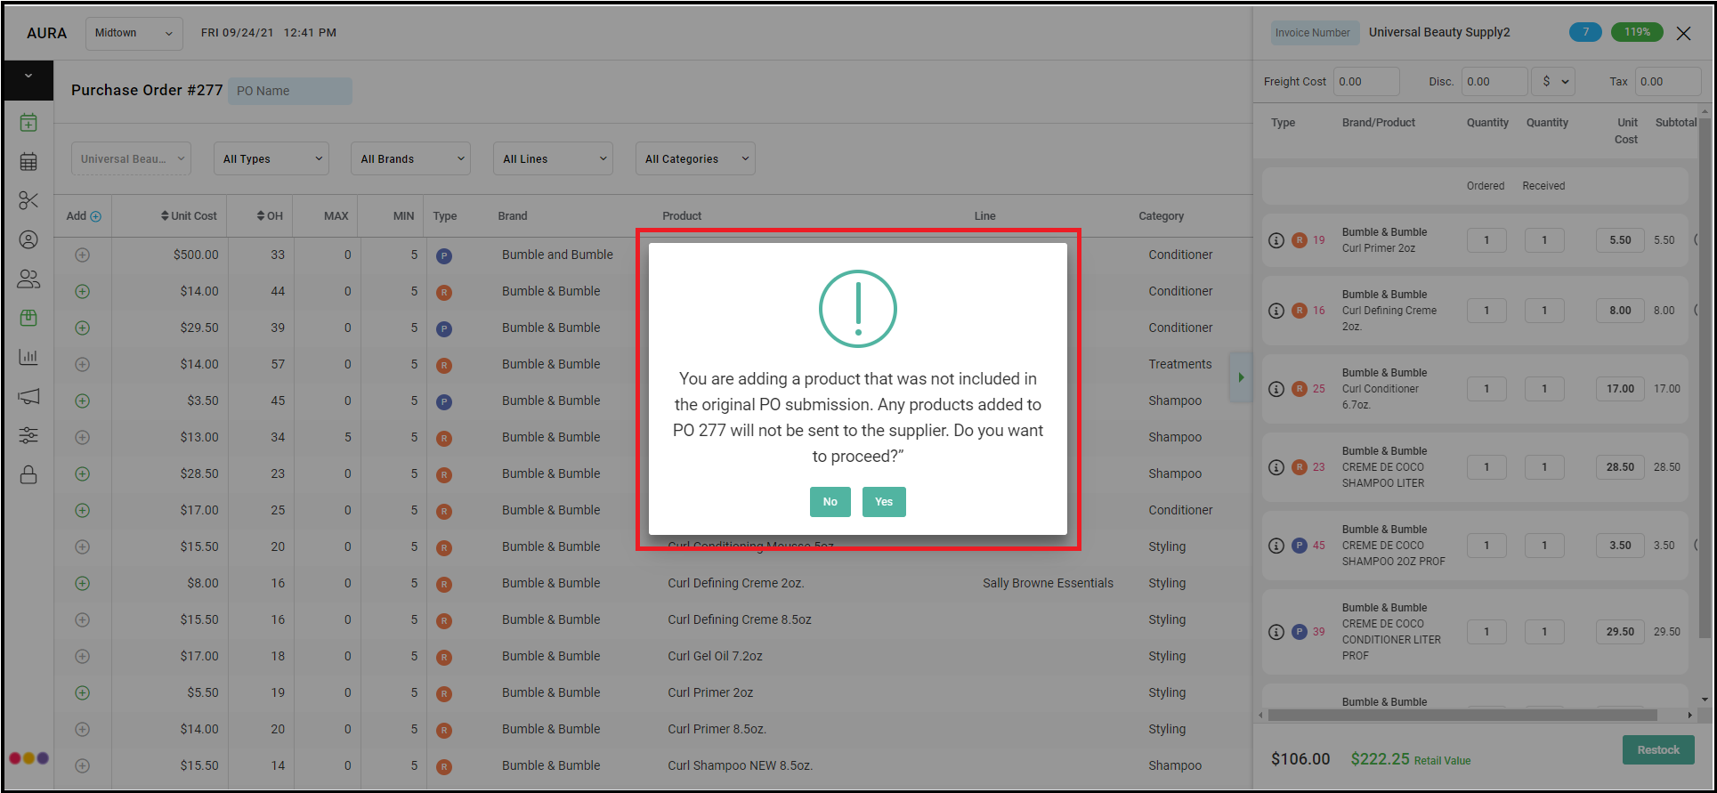Viewport: 1717px width, 793px height.
Task: Add the $28.50 product row
Action: pos(82,473)
